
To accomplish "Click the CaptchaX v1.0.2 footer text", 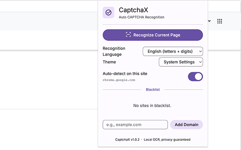I will point(127,139).
